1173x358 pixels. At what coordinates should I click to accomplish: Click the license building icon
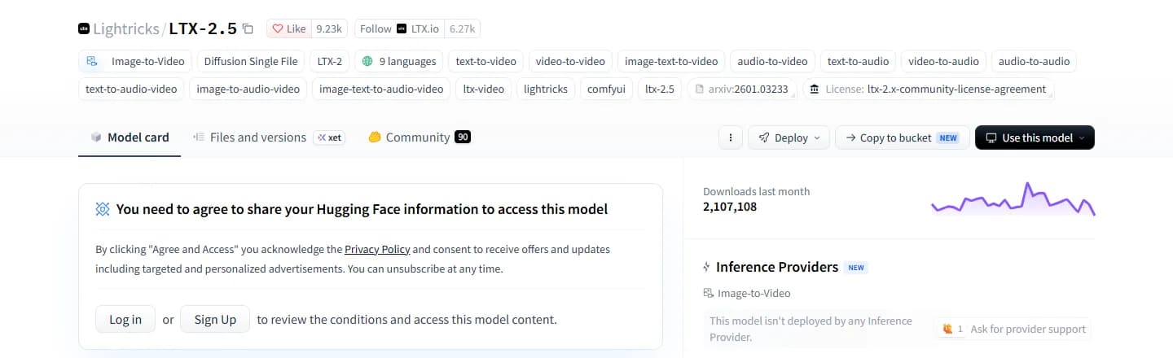[814, 89]
